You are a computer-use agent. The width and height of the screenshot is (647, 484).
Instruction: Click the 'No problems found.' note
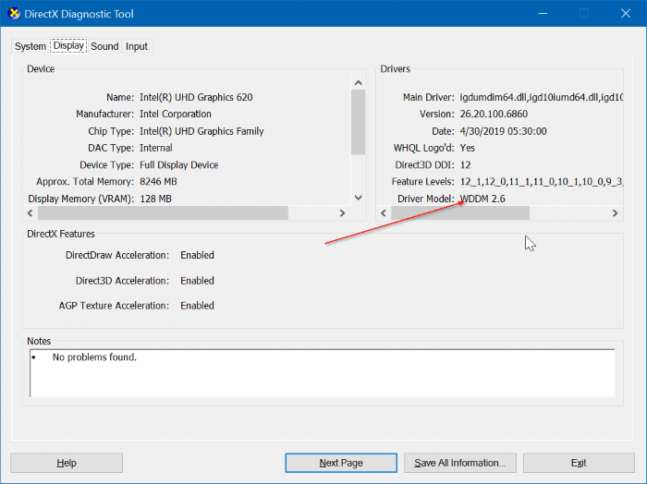94,357
